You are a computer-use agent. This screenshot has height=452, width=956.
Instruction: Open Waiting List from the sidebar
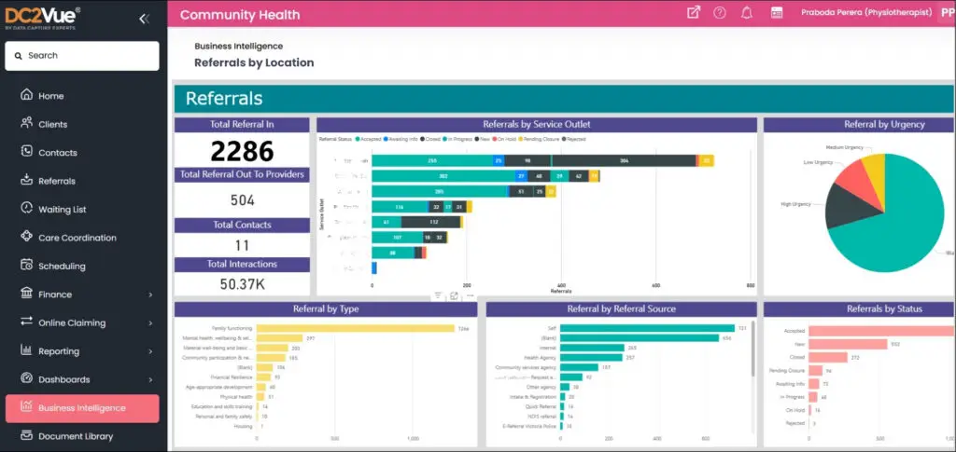tap(62, 210)
